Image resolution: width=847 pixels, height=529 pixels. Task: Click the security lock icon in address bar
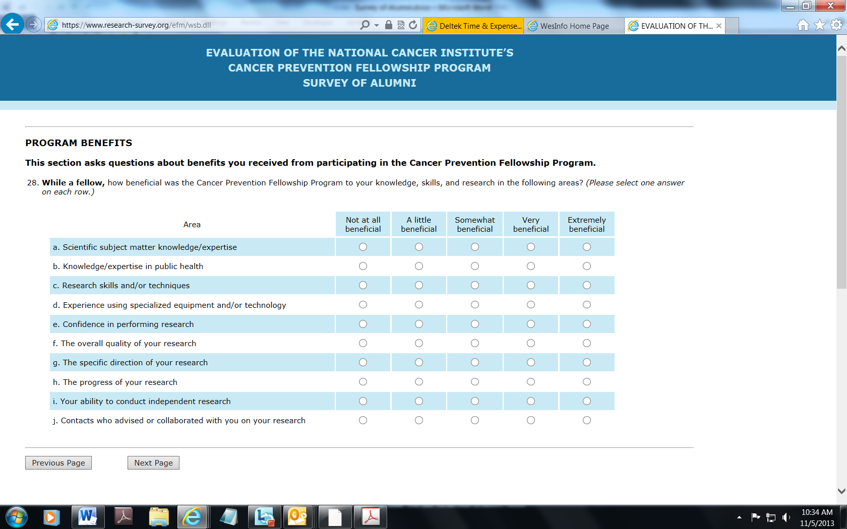click(x=389, y=25)
